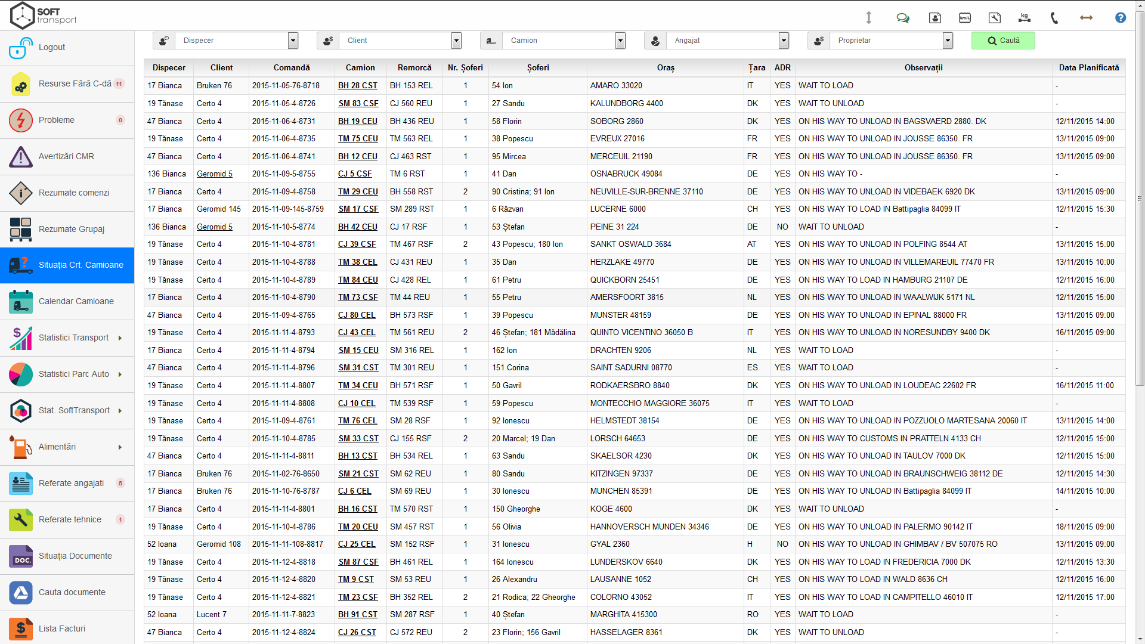Open the wrench technical report icon
The image size is (1145, 644).
pos(995,18)
